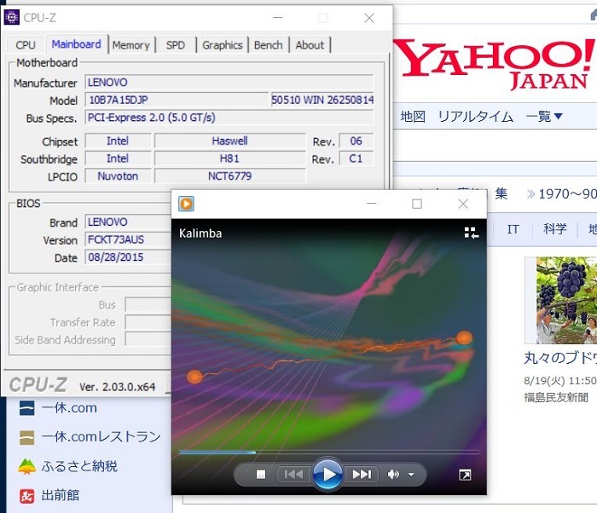Image resolution: width=597 pixels, height=513 pixels.
Task: Open the About tab
Action: [310, 45]
